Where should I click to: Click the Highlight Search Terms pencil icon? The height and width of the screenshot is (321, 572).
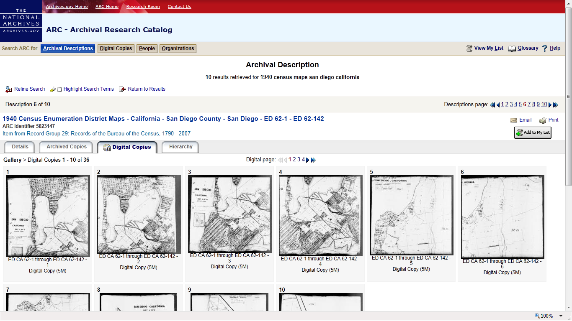tap(53, 89)
